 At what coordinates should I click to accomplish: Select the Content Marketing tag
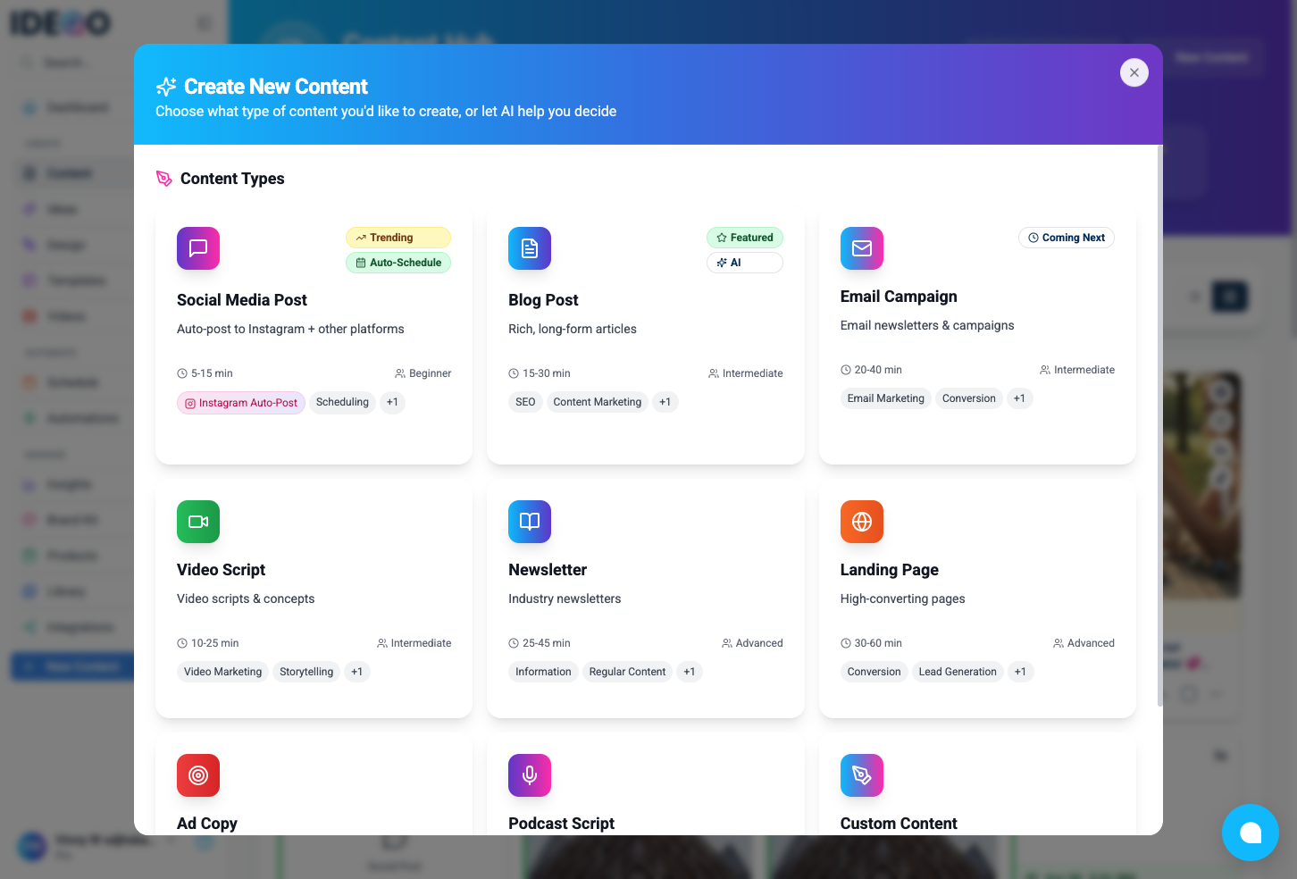coord(598,402)
